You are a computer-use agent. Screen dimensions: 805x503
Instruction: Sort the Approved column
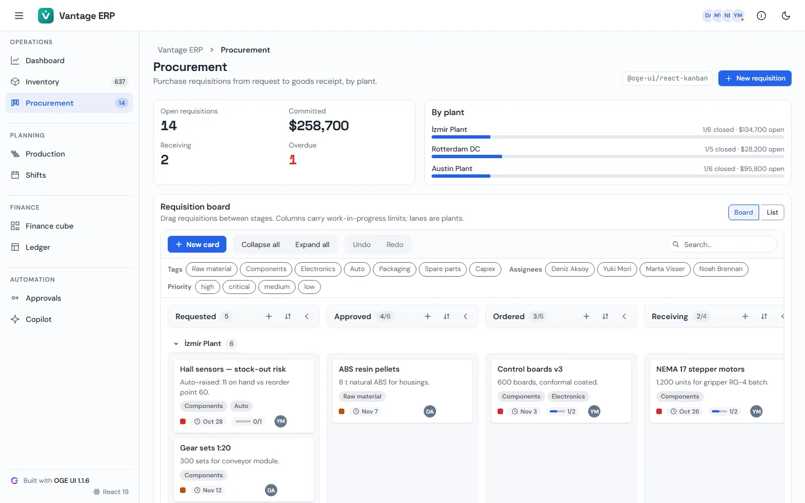point(447,316)
